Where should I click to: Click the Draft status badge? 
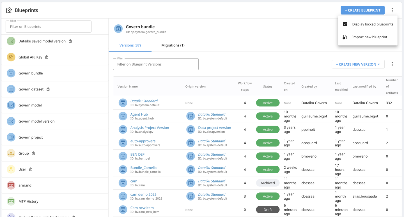coord(268,210)
